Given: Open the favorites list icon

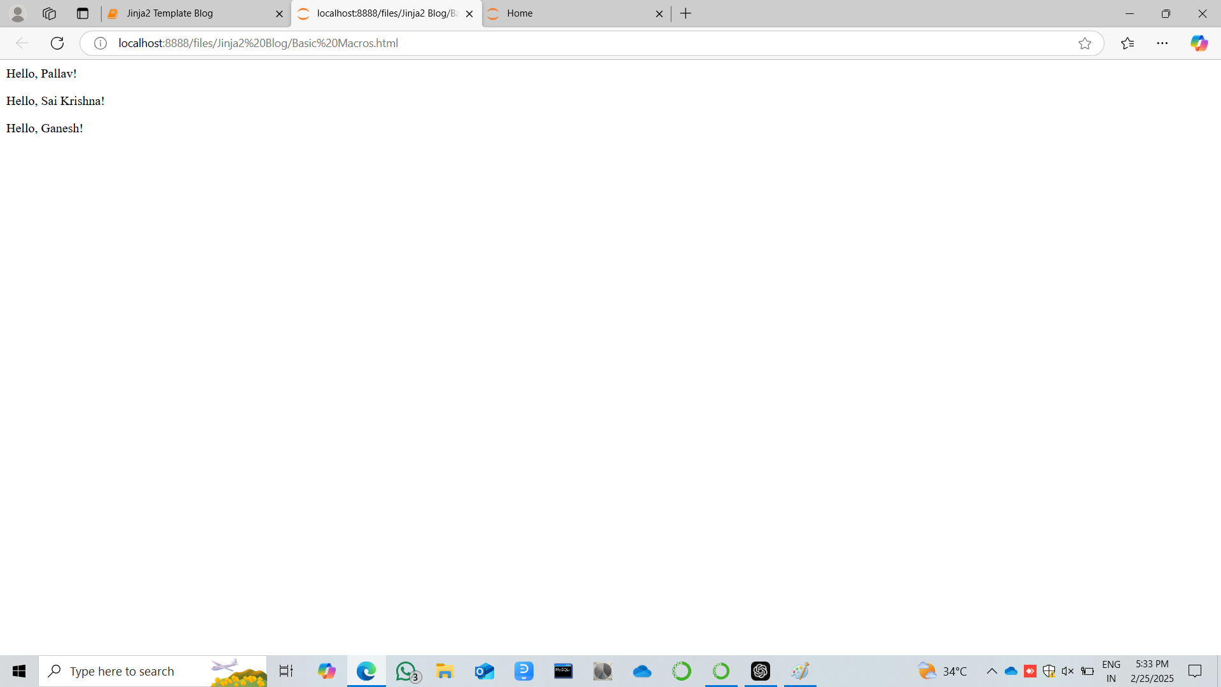Looking at the screenshot, I should coord(1128,43).
